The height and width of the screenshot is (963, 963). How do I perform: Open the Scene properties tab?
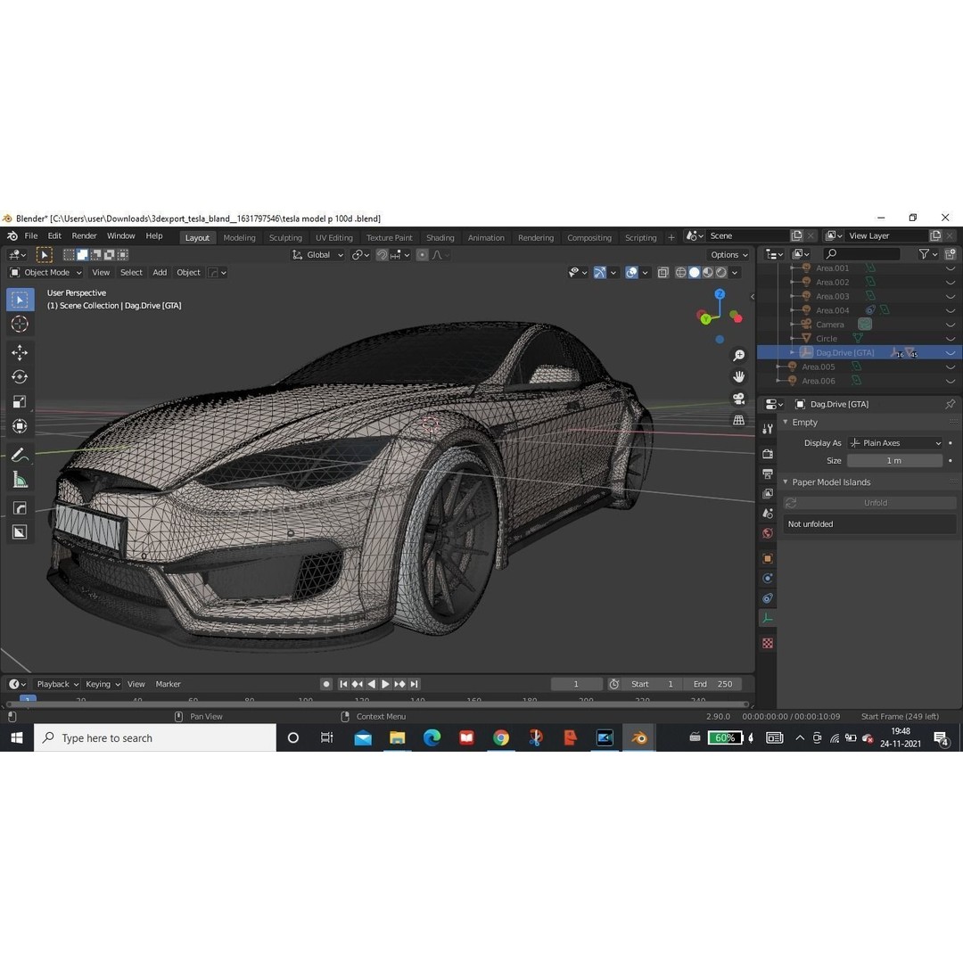(768, 514)
